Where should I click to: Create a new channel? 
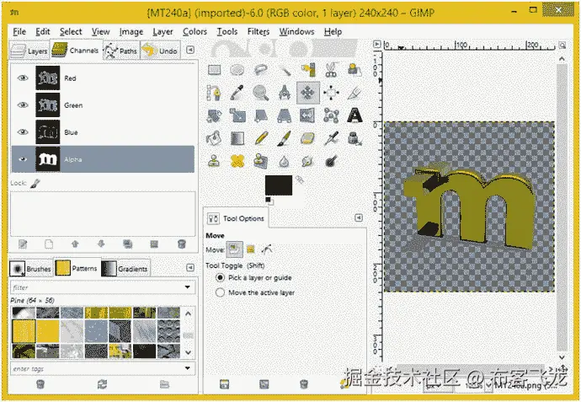click(49, 244)
